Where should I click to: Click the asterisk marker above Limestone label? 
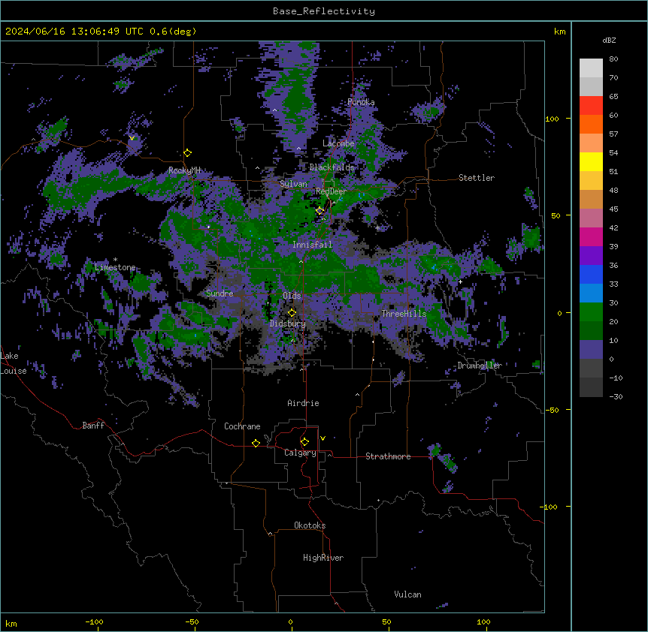pyautogui.click(x=115, y=260)
